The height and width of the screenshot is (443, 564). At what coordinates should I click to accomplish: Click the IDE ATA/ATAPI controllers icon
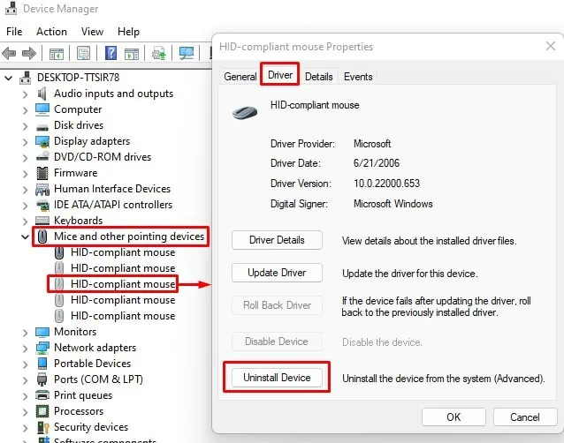[x=42, y=205]
